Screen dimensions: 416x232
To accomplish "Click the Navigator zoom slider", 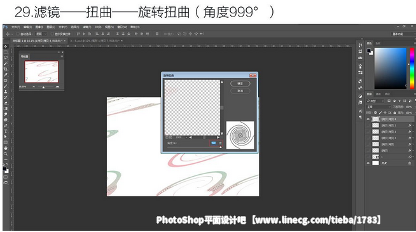I will pyautogui.click(x=45, y=86).
